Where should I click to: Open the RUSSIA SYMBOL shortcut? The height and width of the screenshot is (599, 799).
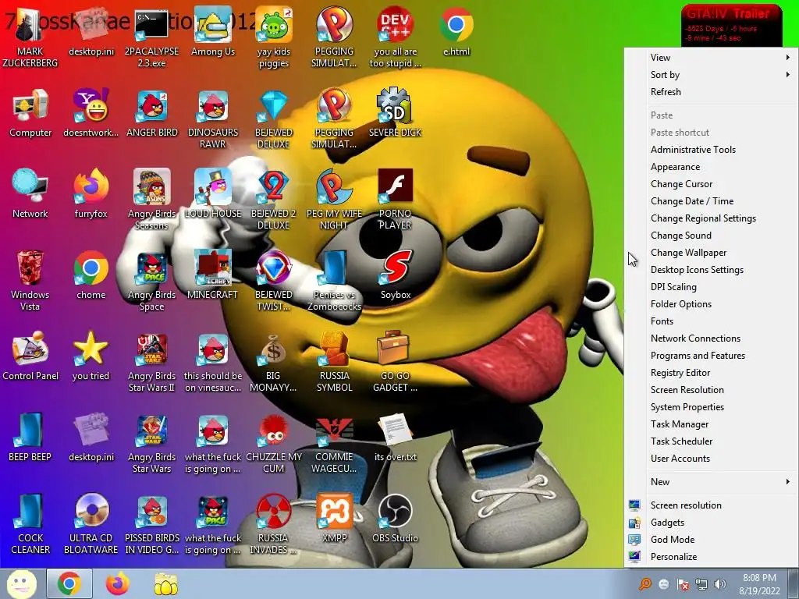pyautogui.click(x=334, y=362)
